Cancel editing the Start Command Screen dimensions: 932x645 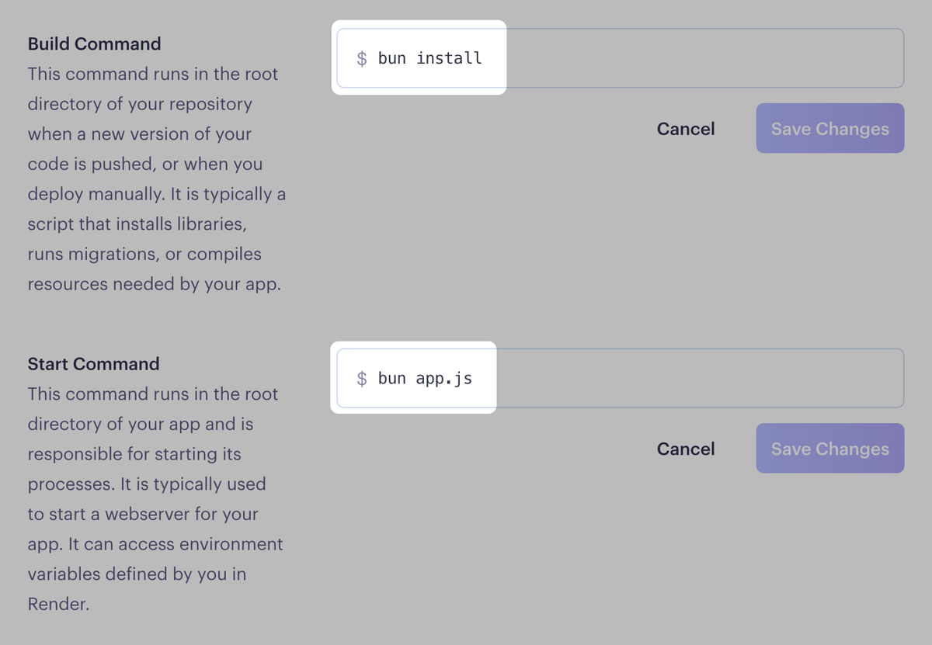click(x=686, y=449)
